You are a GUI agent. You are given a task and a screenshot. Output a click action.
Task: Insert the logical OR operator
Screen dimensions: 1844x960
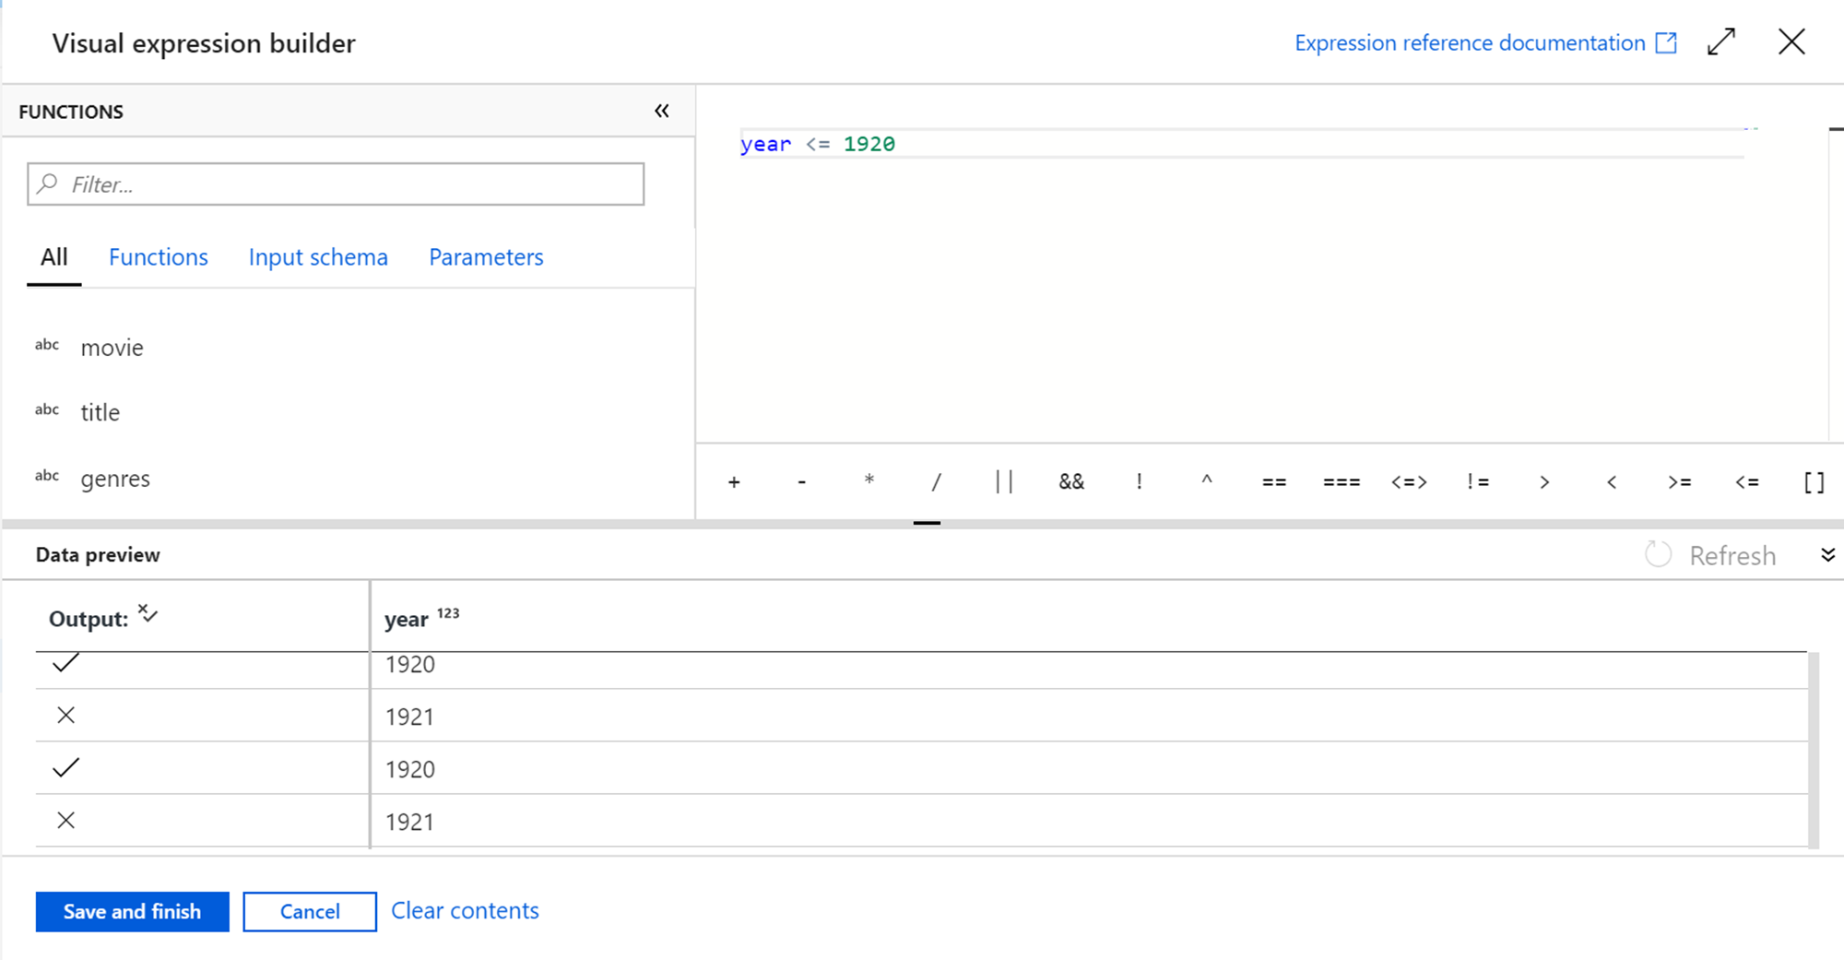coord(1004,481)
